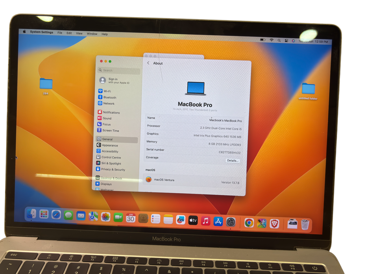Open Maps app in the Dock

tap(93, 216)
